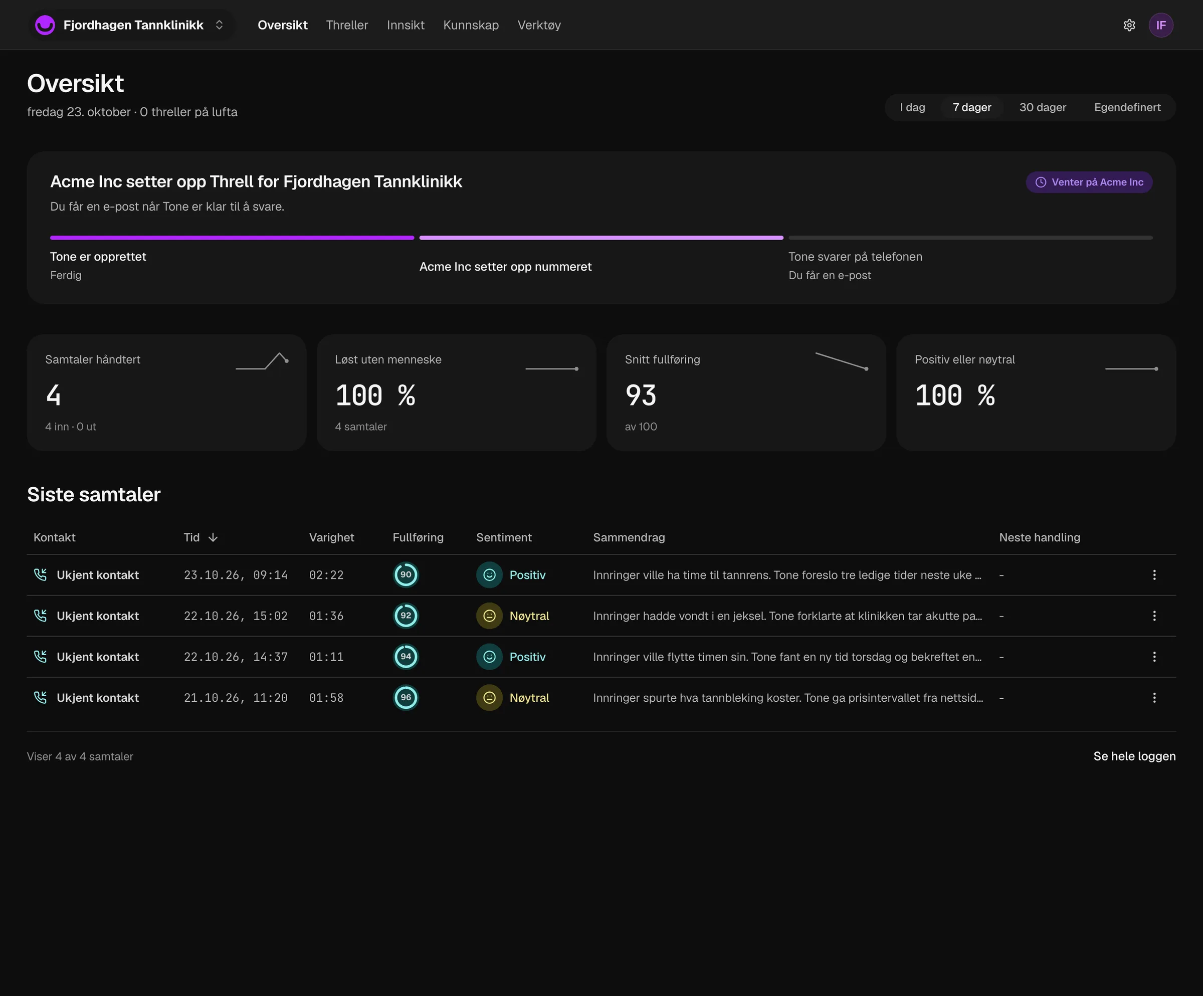Sort by Tid column arrow
This screenshot has width=1203, height=996.
click(x=213, y=537)
